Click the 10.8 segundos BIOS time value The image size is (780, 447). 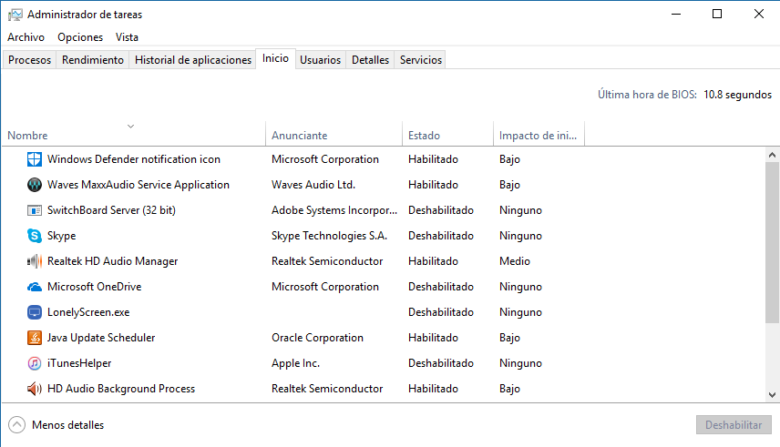738,95
